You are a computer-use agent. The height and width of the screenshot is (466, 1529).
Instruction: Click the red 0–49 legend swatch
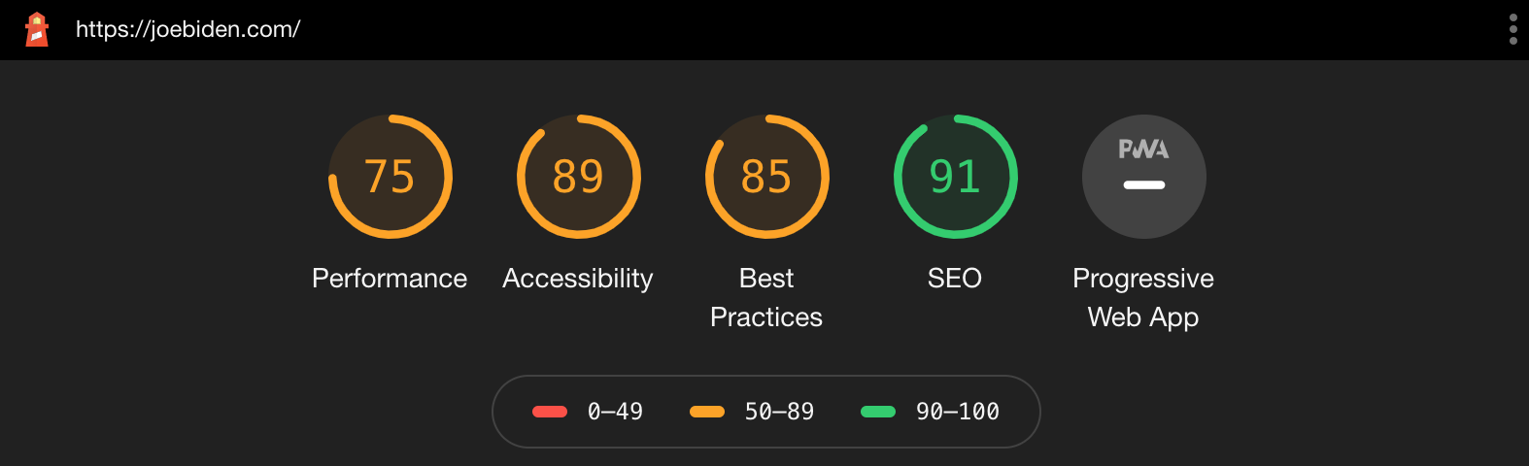pos(550,412)
